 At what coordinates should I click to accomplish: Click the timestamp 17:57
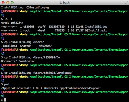tap(79, 30)
